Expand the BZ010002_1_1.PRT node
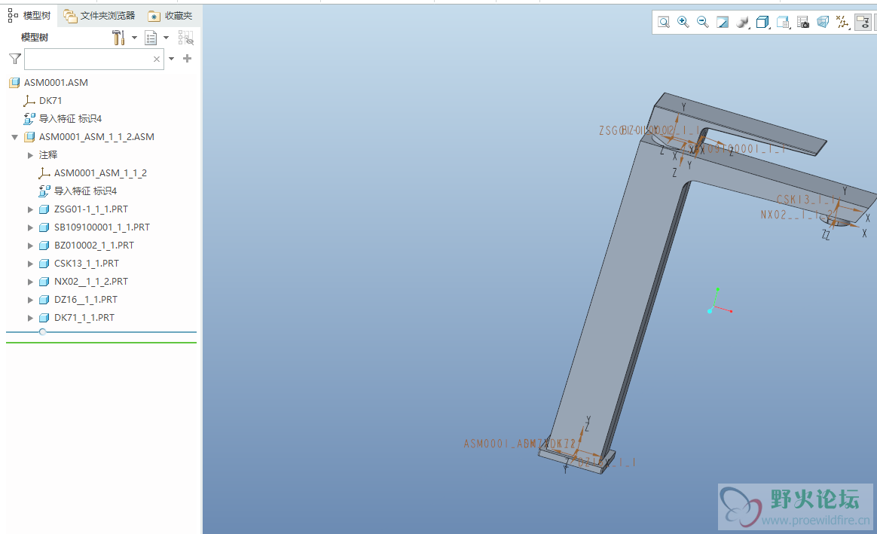The image size is (877, 534). point(30,246)
